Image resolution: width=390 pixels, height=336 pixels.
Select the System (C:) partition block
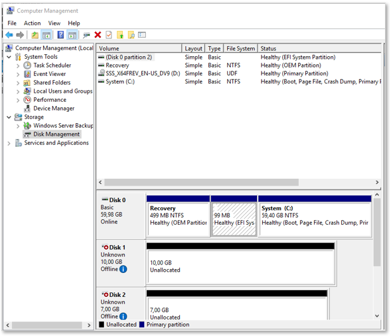tap(315, 216)
